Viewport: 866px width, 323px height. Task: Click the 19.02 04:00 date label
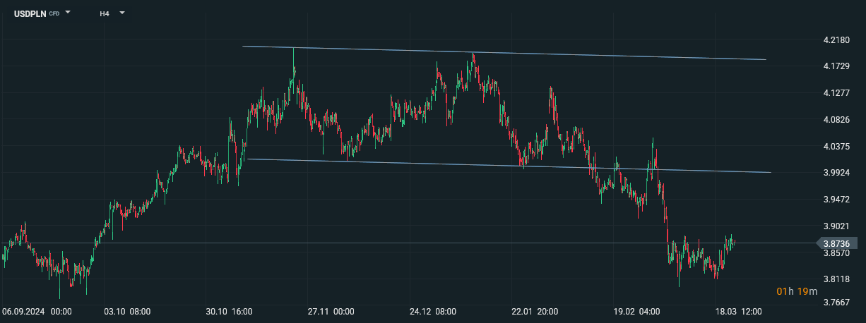pos(636,311)
